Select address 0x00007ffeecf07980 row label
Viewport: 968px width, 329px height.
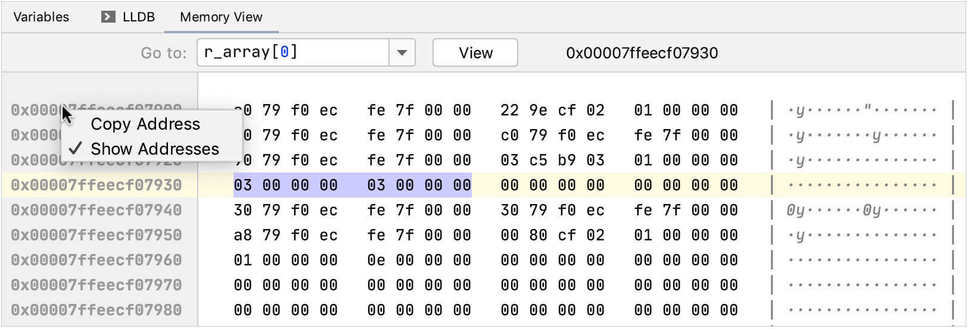click(97, 310)
